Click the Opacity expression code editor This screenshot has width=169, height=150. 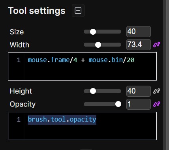click(82, 126)
